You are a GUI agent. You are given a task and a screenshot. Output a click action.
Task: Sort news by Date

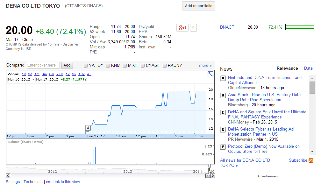point(308,68)
